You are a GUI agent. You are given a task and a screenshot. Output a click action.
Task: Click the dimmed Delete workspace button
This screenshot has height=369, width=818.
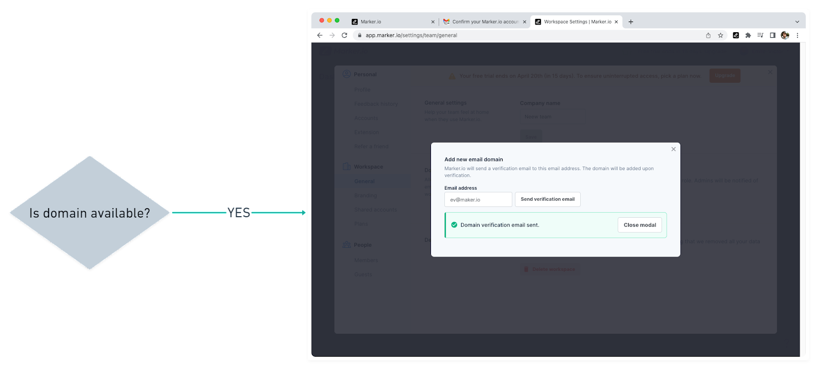(x=550, y=269)
